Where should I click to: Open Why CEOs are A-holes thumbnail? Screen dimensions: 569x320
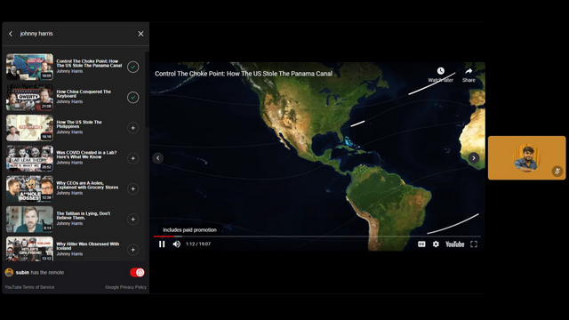[29, 189]
